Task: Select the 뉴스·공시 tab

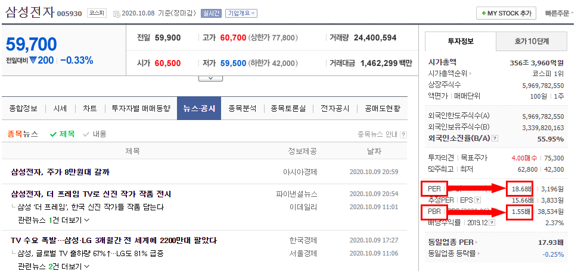Action: [x=199, y=109]
